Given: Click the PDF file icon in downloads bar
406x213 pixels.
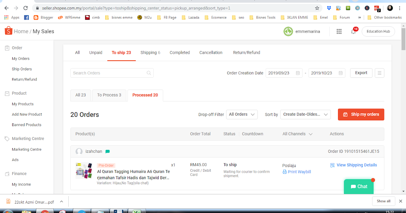Looking at the screenshot, I should point(8,202).
